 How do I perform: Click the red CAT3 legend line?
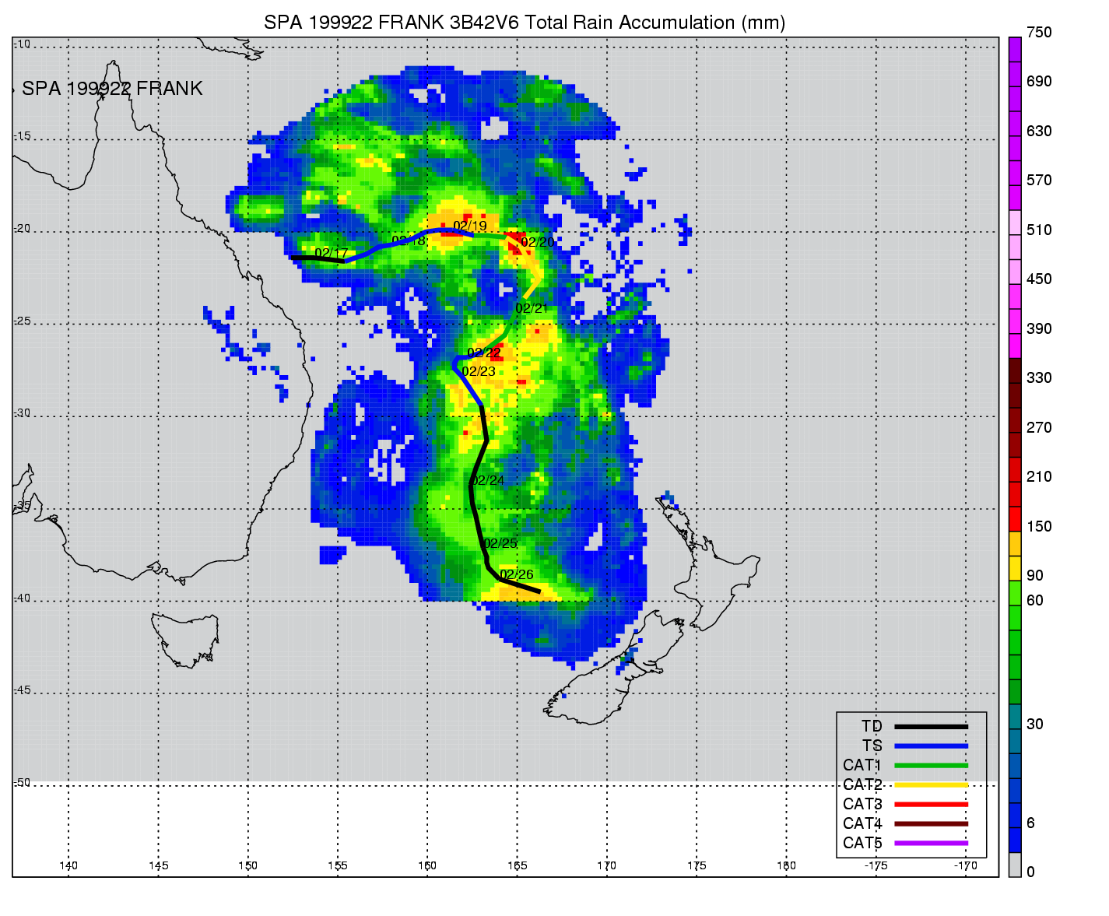pos(931,804)
